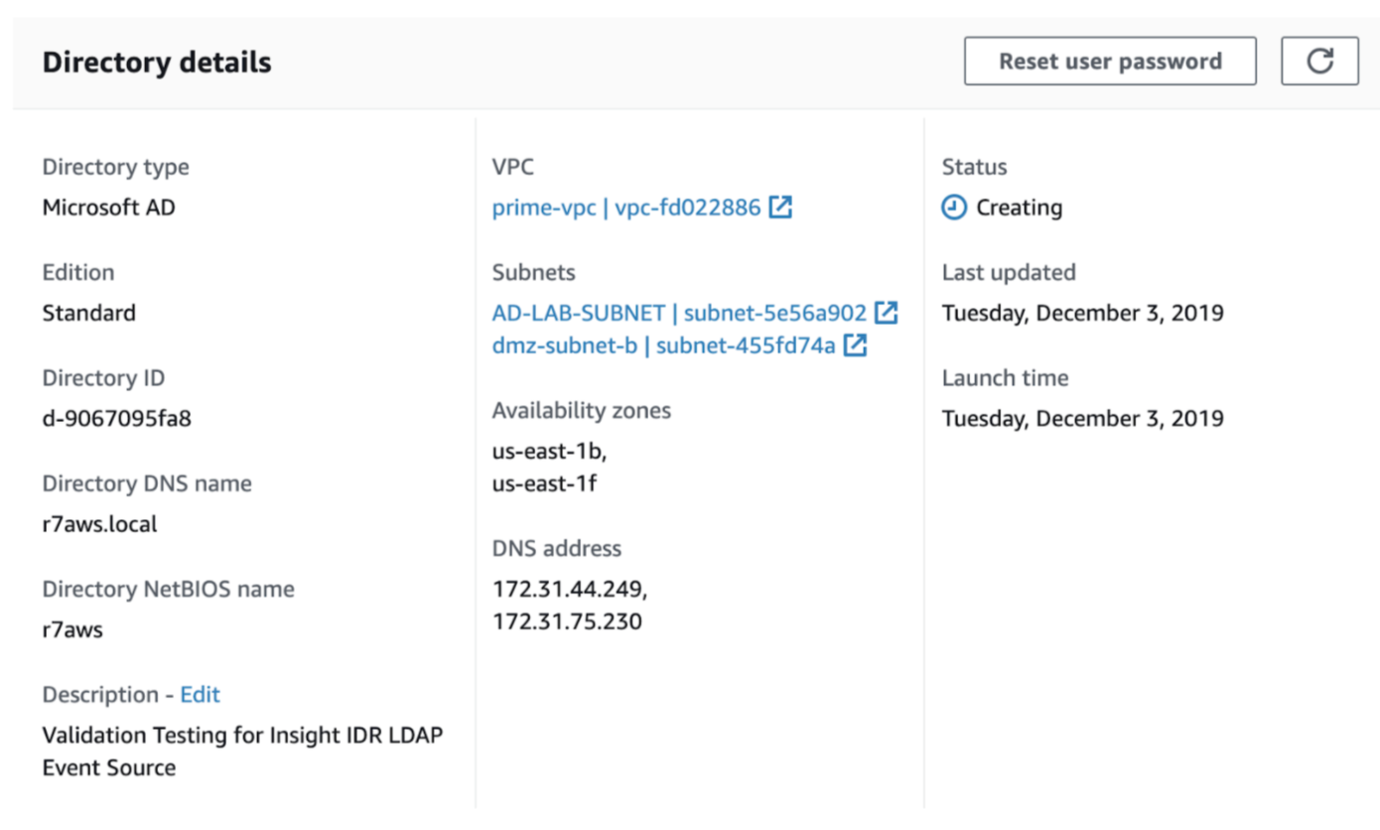Click the clock icon next to Creating
Screen dimensions: 1380x830
(x=954, y=207)
